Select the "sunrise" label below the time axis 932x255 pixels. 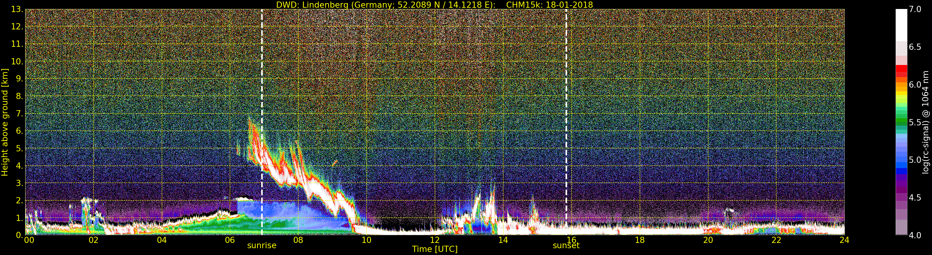click(x=261, y=246)
